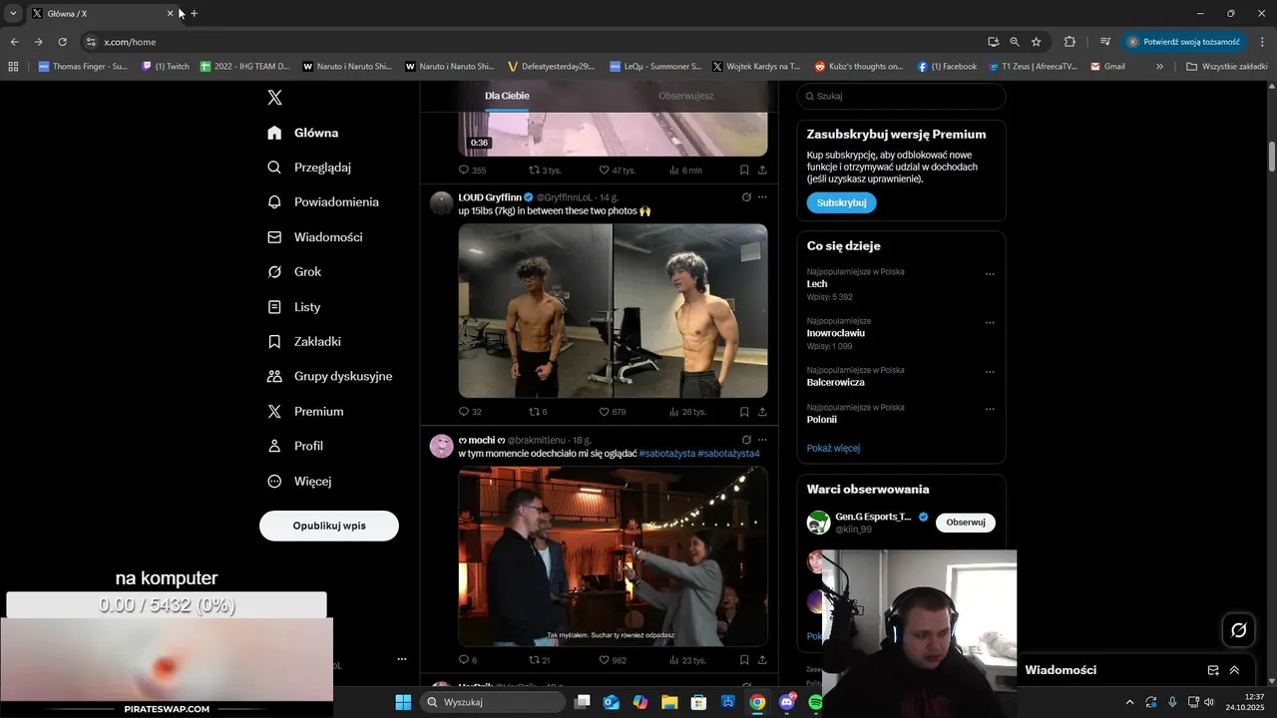
Task: Click Pokaż więcej under trends
Action: 833,449
